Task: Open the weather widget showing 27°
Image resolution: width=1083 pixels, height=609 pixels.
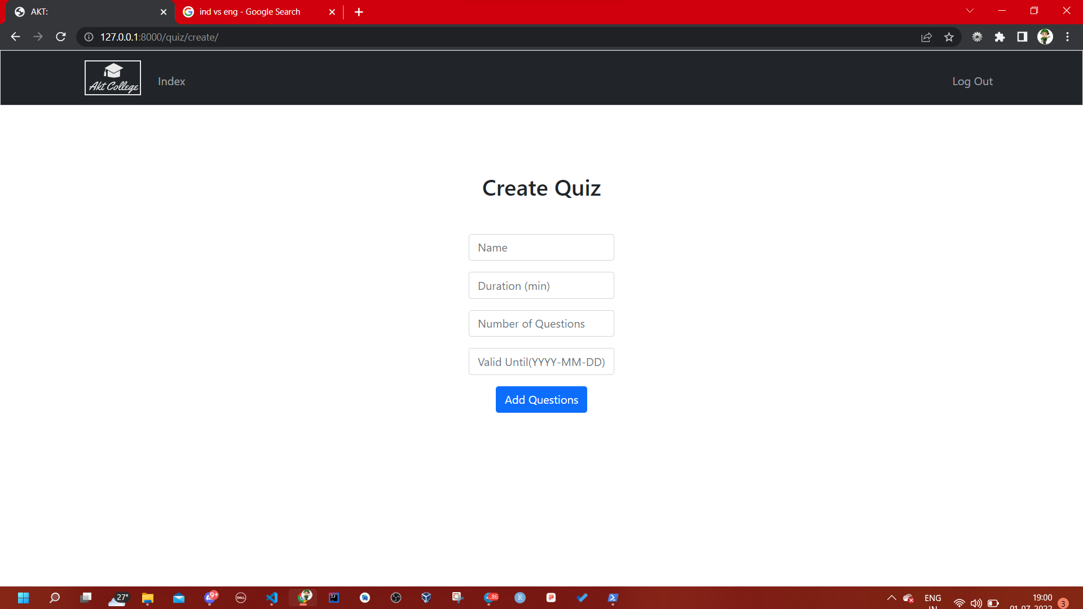Action: tap(118, 598)
